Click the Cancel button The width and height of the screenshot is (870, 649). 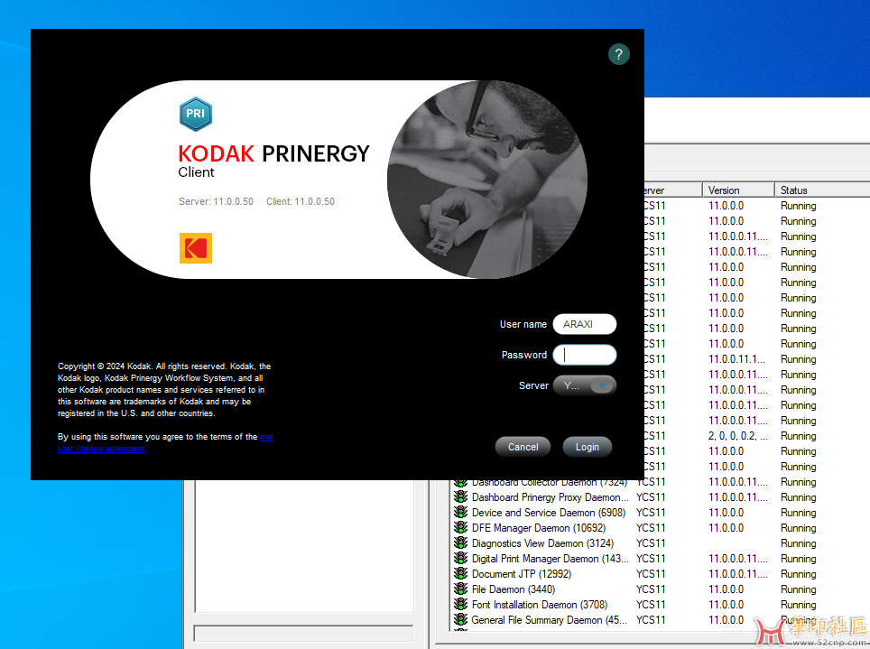523,447
